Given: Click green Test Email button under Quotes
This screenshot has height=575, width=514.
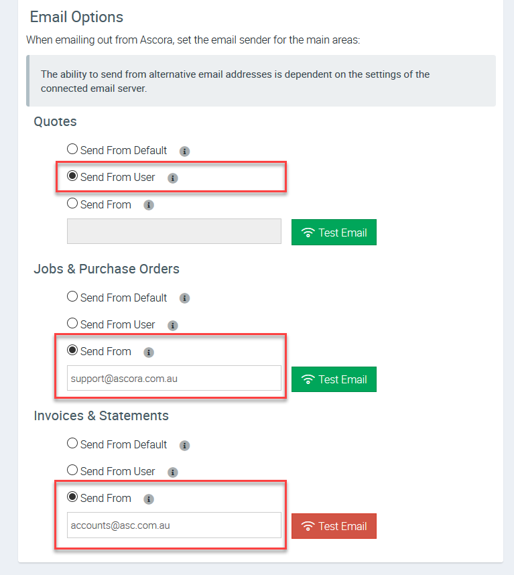Looking at the screenshot, I should (x=334, y=232).
